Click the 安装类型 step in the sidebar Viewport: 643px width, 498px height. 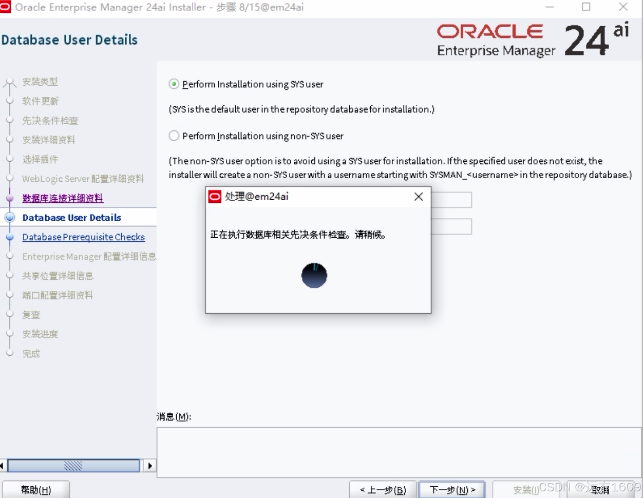coord(41,82)
